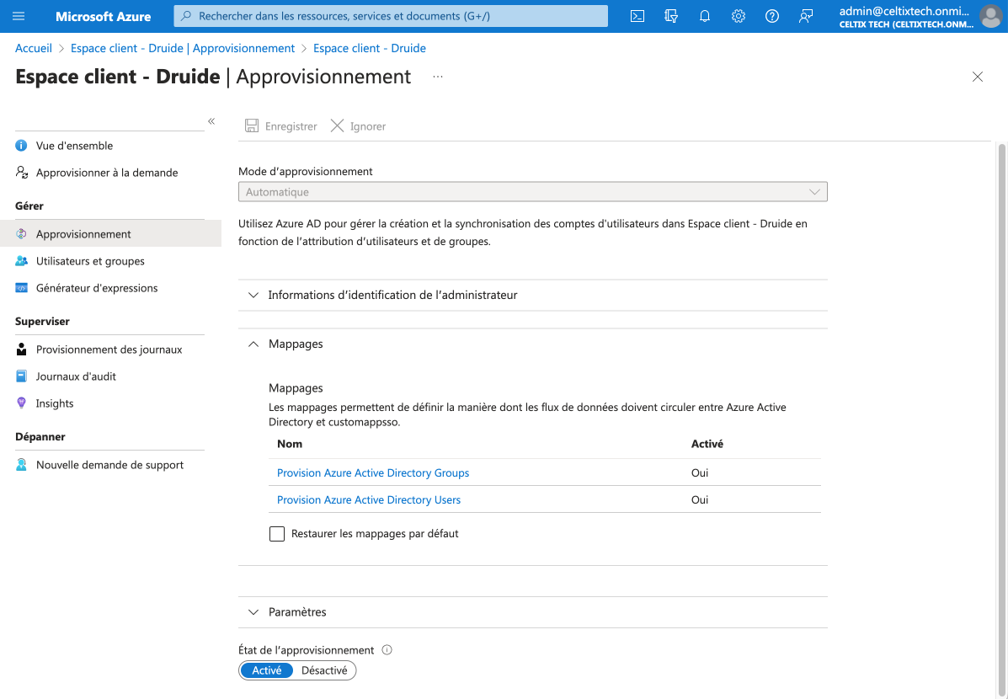The height and width of the screenshot is (699, 1008).
Task: Open Provisionnement des journaux
Action: [x=110, y=349]
